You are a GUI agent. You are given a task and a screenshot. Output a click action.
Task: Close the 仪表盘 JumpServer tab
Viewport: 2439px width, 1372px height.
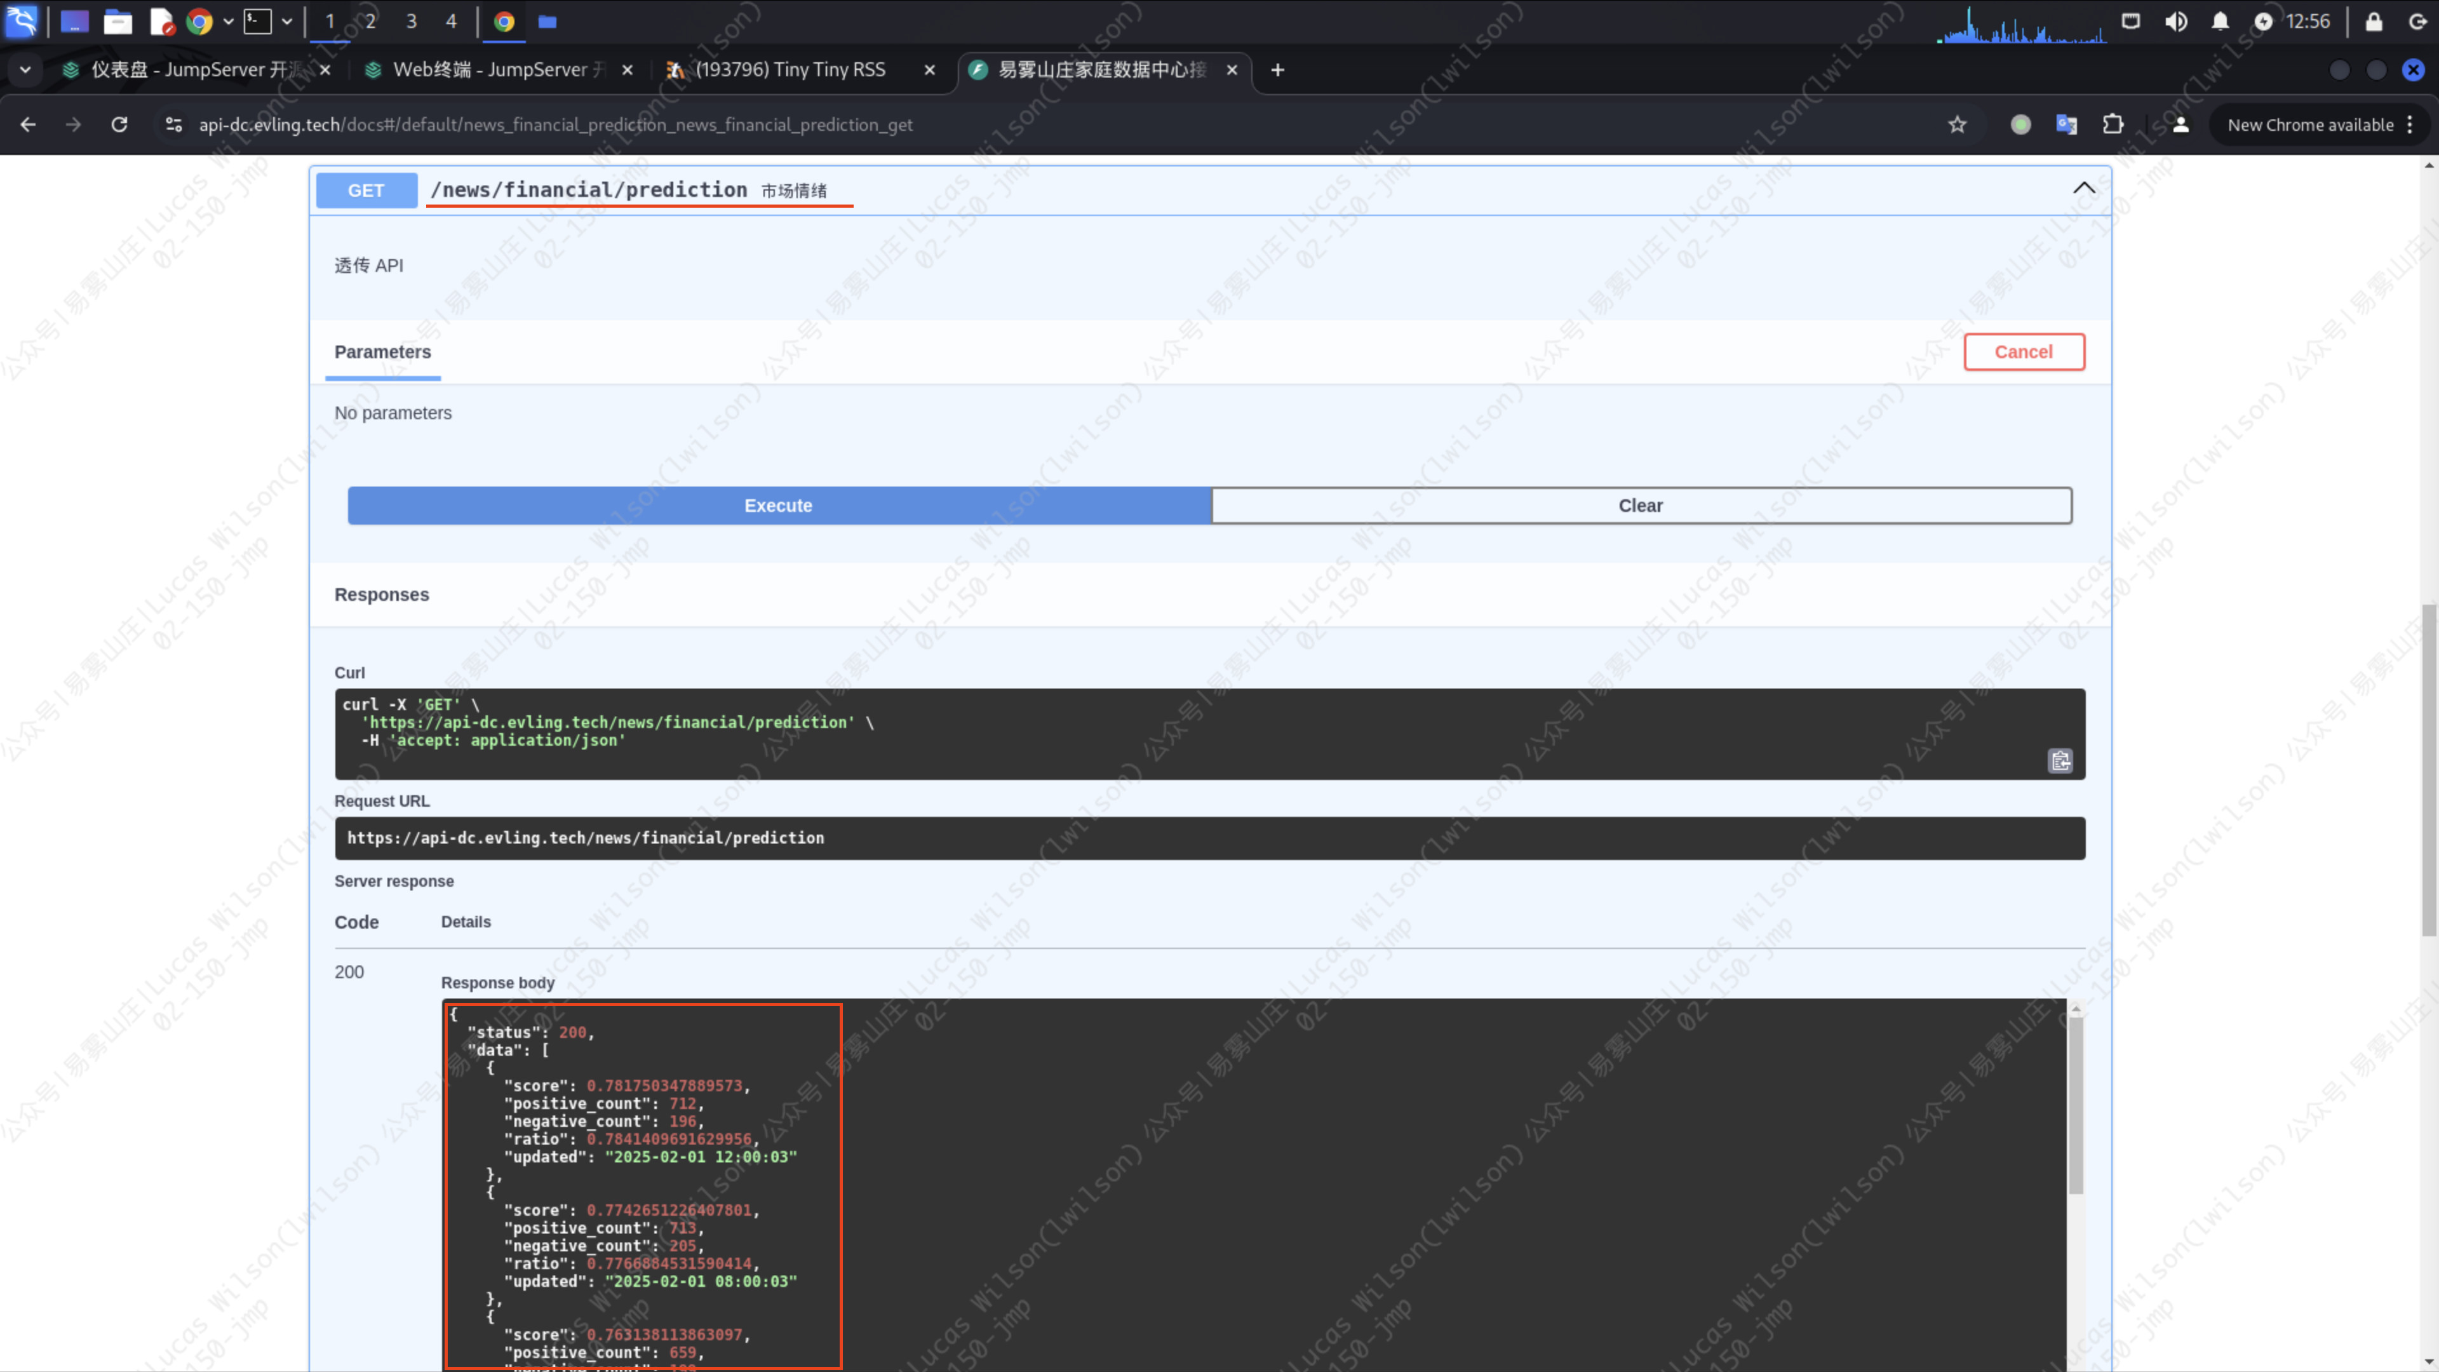click(x=326, y=70)
